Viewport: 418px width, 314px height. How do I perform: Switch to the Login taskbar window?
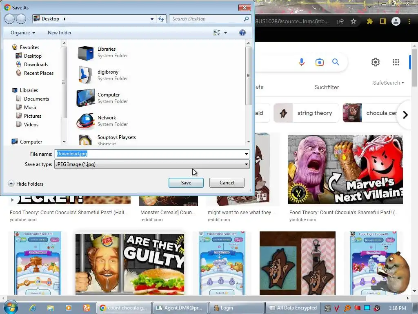pos(237,308)
